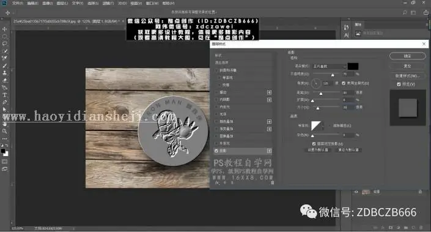Toggle the 预览 (Preview) checkbox
431x232 pixels.
point(399,84)
